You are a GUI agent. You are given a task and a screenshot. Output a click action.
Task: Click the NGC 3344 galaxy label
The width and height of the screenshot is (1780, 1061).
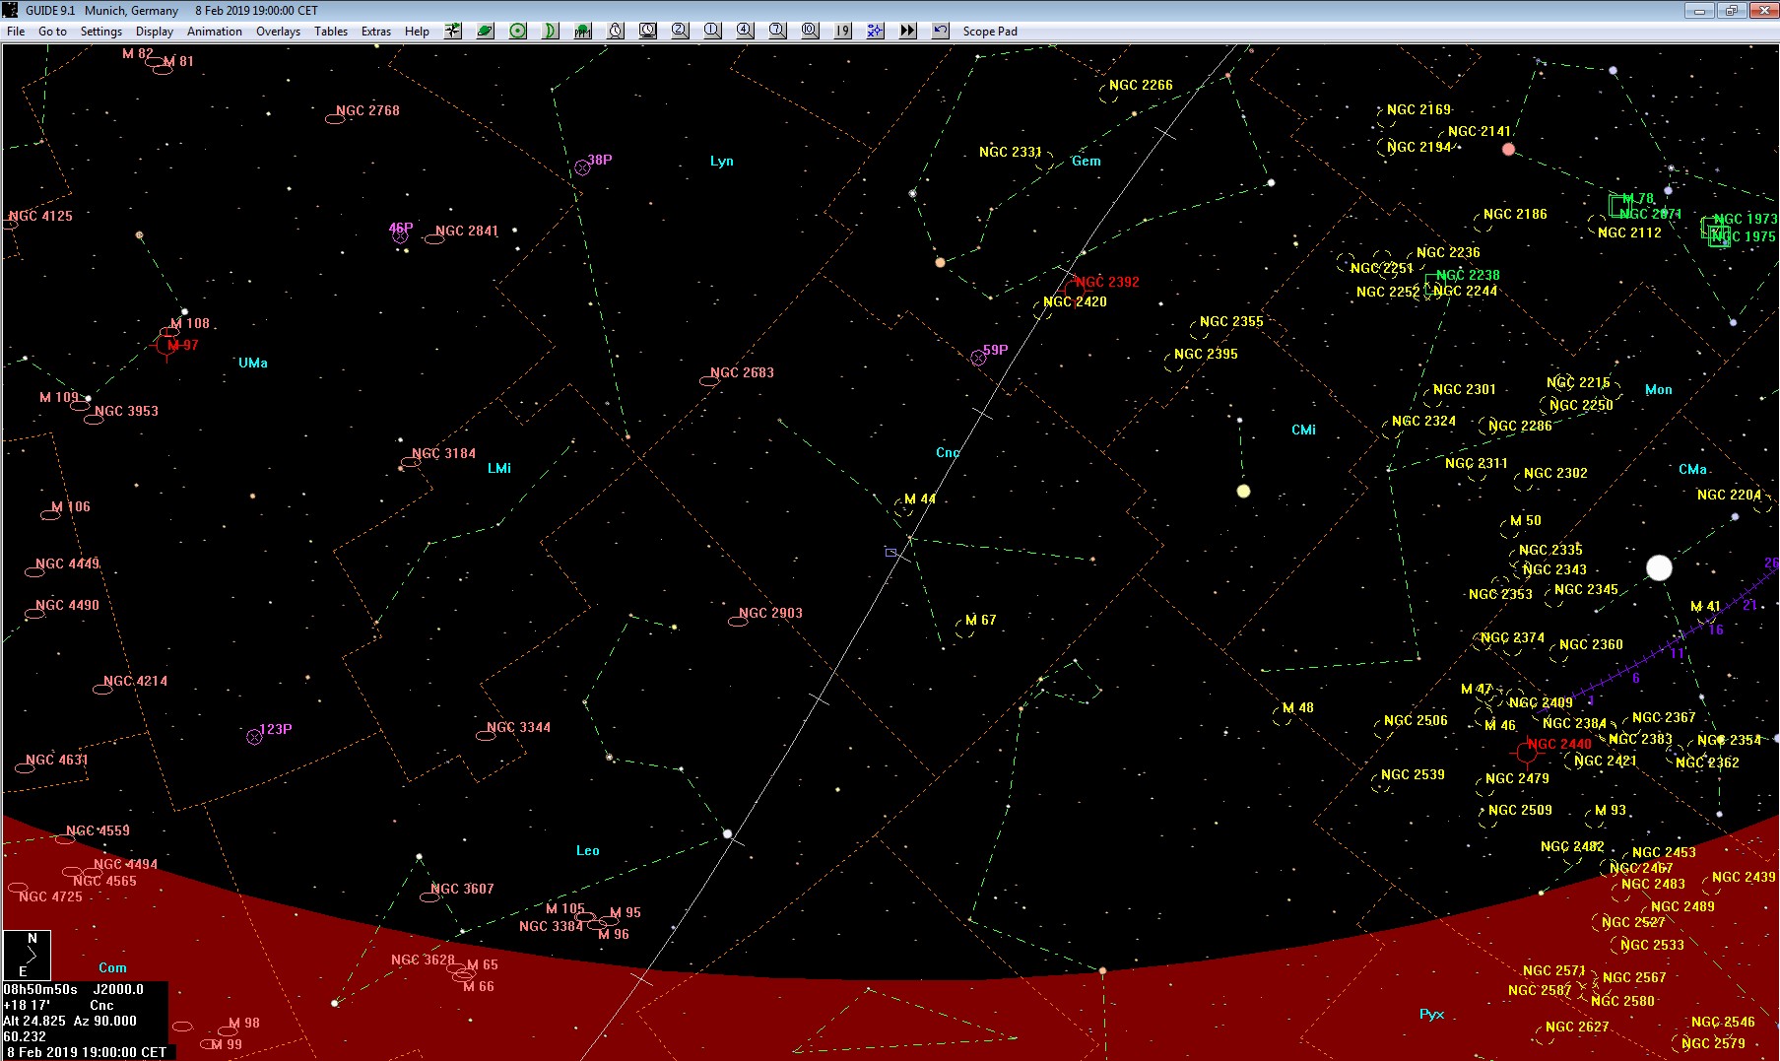point(519,727)
